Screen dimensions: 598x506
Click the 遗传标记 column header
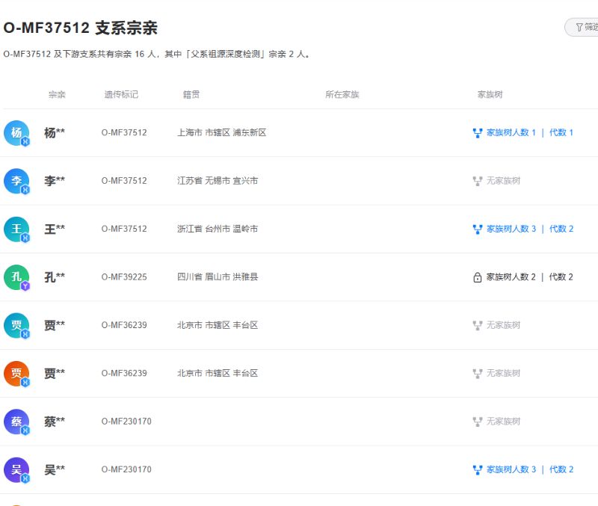pyautogui.click(x=121, y=95)
